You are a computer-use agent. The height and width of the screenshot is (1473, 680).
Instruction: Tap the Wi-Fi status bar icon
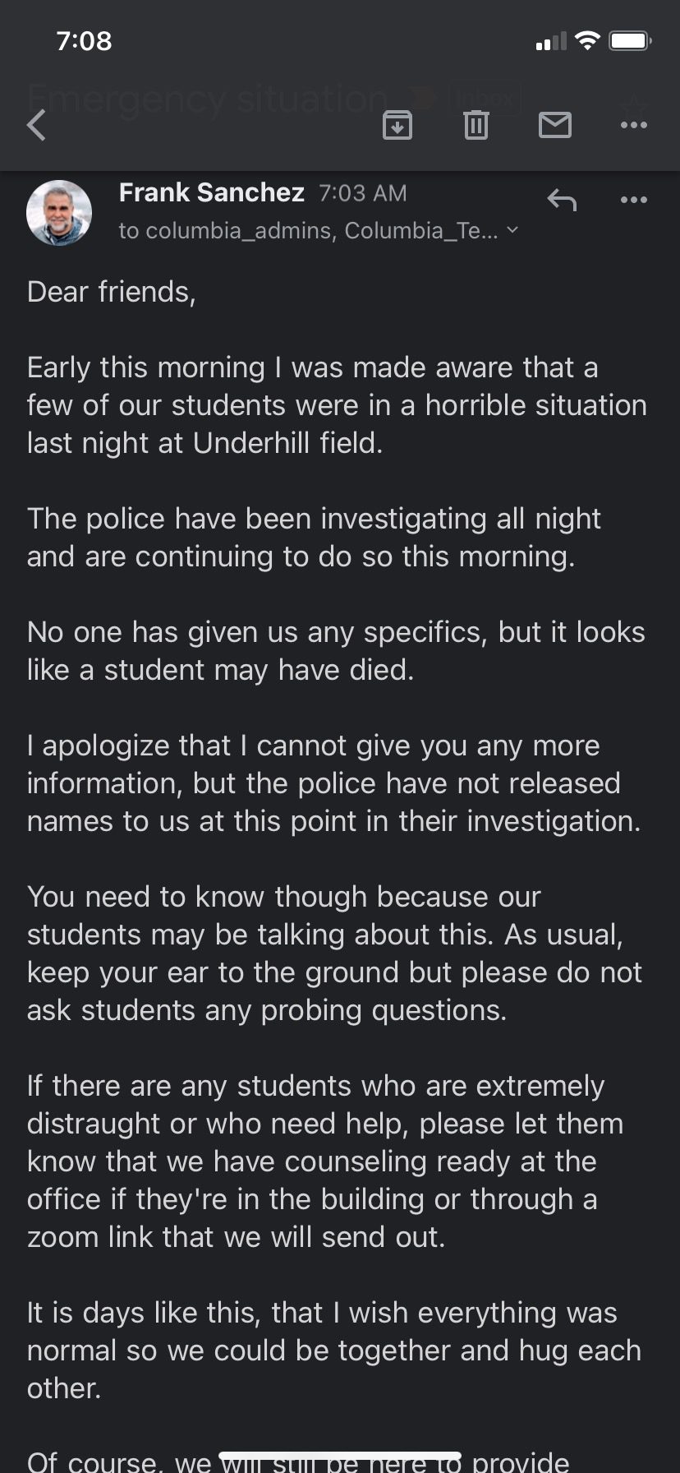click(x=587, y=40)
